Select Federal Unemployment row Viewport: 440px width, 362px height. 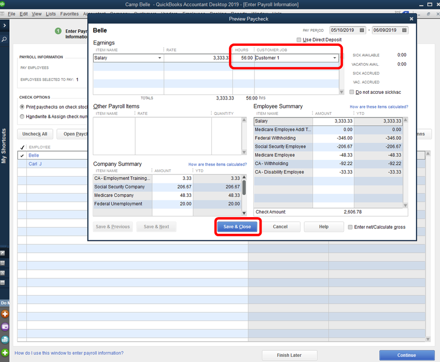[x=167, y=204]
